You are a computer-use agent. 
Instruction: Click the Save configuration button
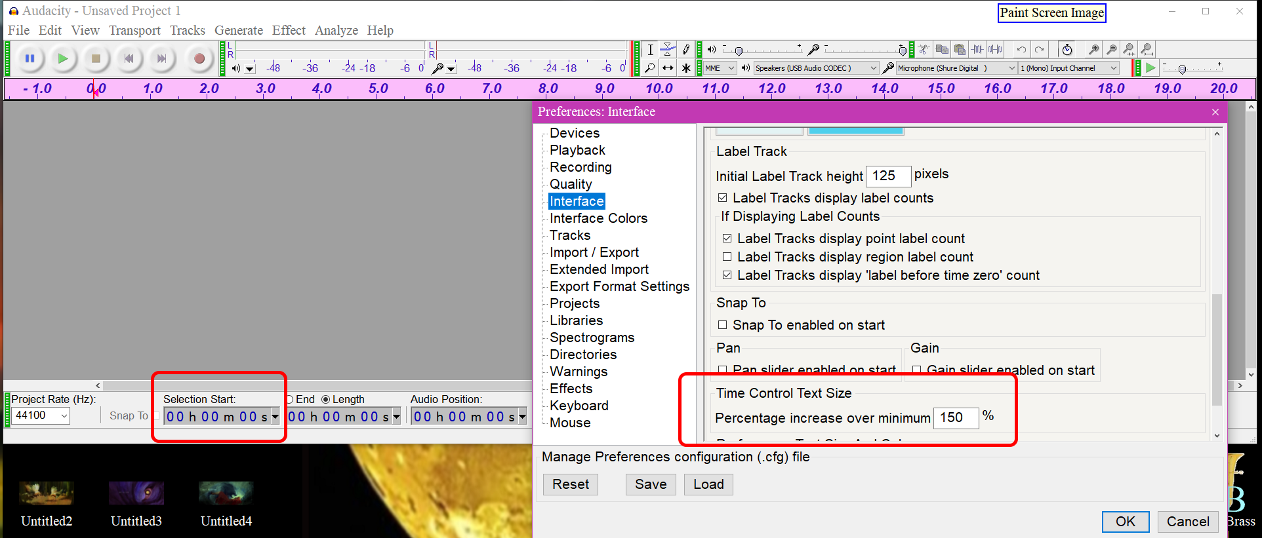point(650,484)
